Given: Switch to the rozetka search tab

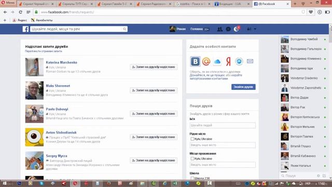Looking at the screenshot, I should pyautogui.click(x=192, y=4).
